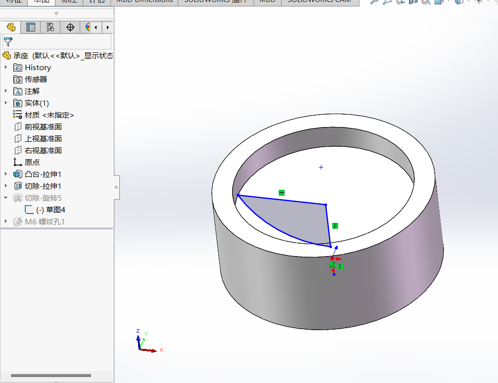
Task: Collapse the 切除-旋转5 feature
Action: click(x=6, y=198)
